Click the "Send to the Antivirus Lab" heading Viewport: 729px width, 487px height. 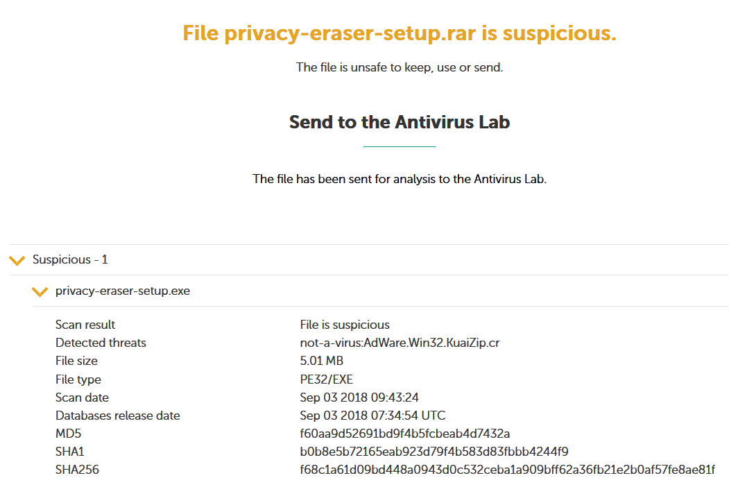point(400,122)
